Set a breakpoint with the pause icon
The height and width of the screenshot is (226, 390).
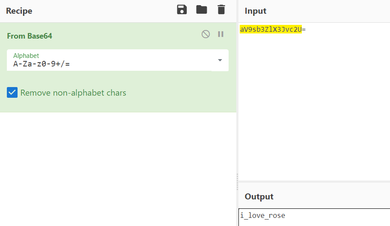pos(221,34)
